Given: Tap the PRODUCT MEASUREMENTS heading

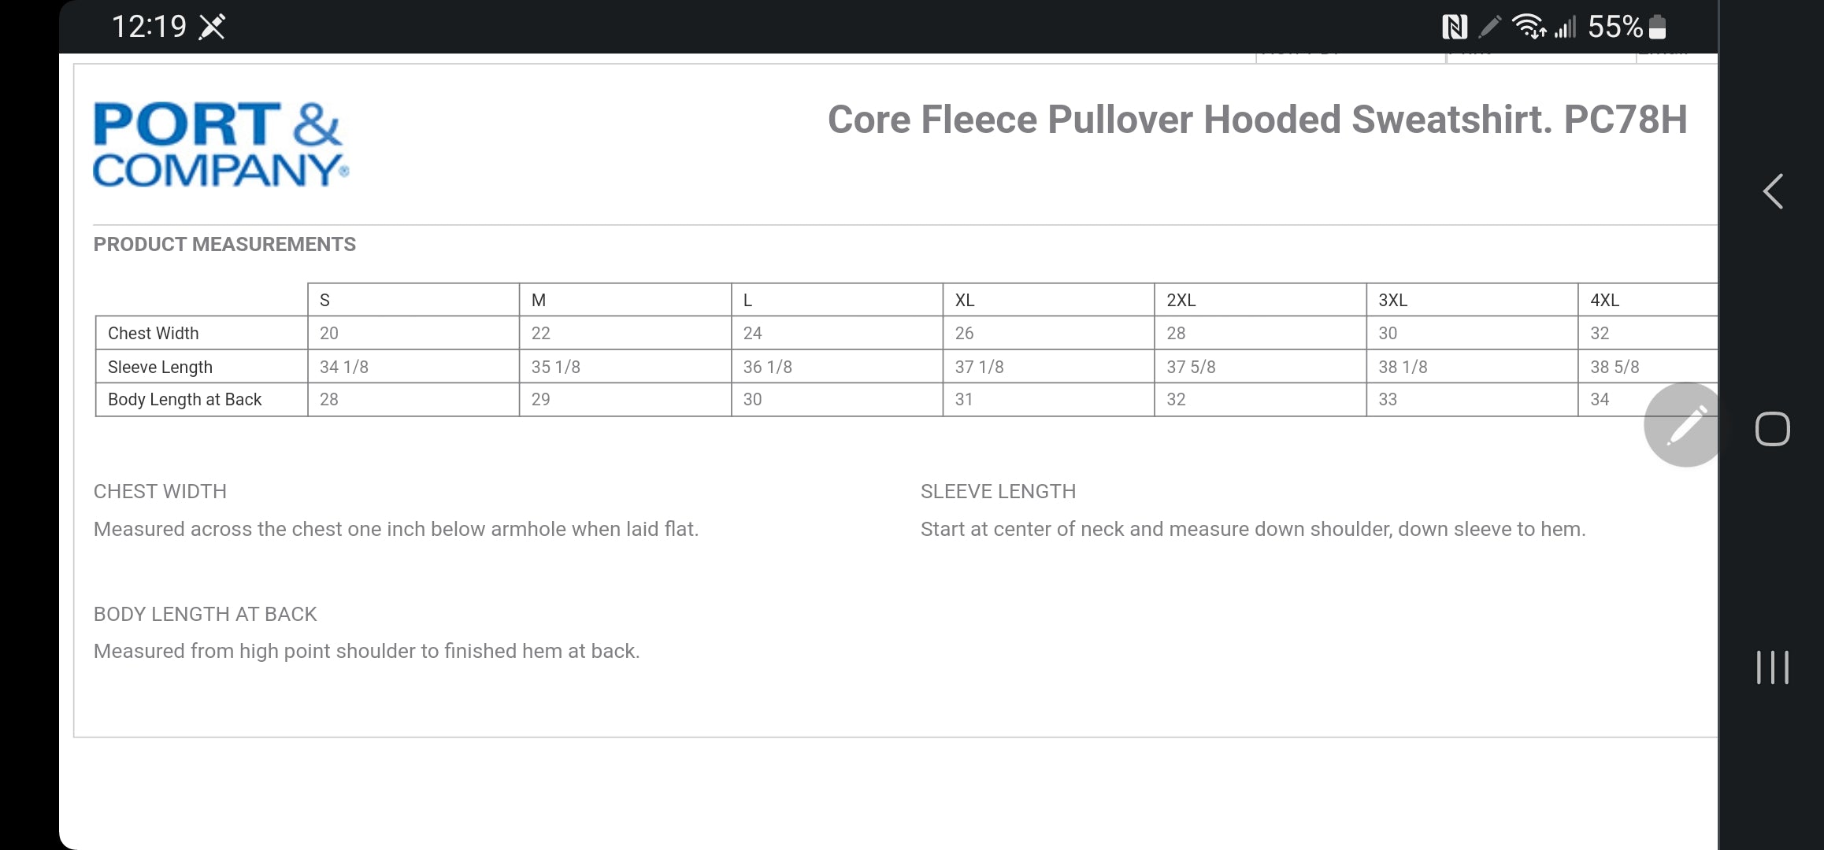Looking at the screenshot, I should pyautogui.click(x=224, y=245).
